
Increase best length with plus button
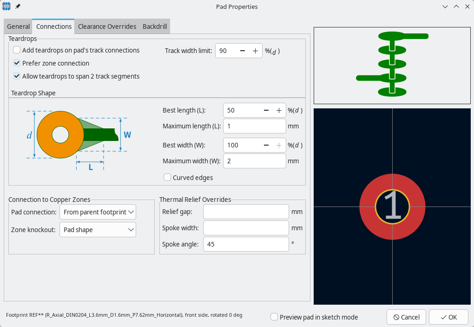coord(279,110)
